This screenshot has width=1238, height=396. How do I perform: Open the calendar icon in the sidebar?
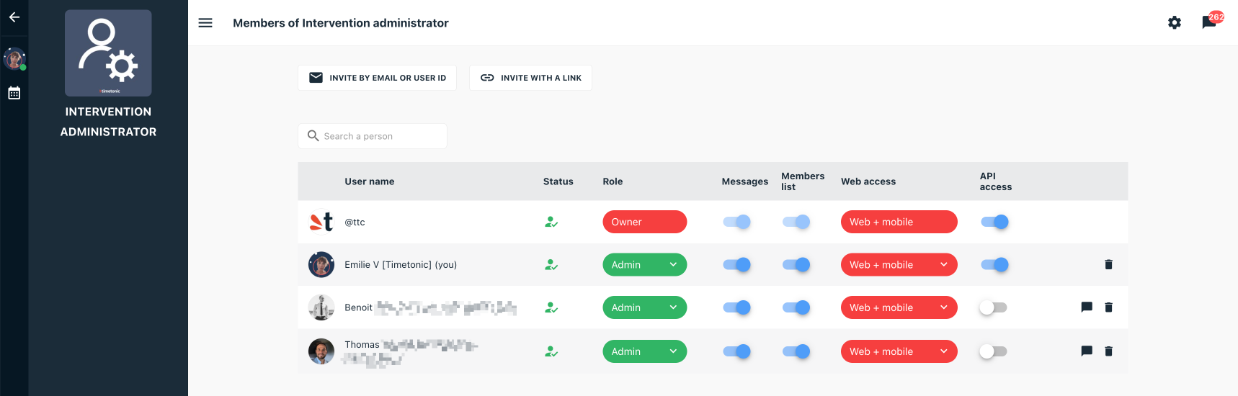(14, 93)
